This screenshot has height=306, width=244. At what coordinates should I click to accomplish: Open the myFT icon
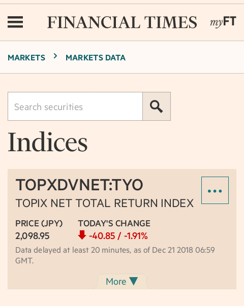coord(223,22)
